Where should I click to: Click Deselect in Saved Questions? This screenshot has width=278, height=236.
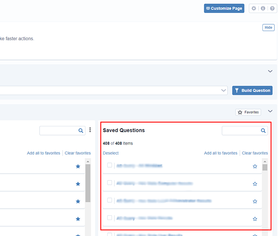pyautogui.click(x=110, y=153)
